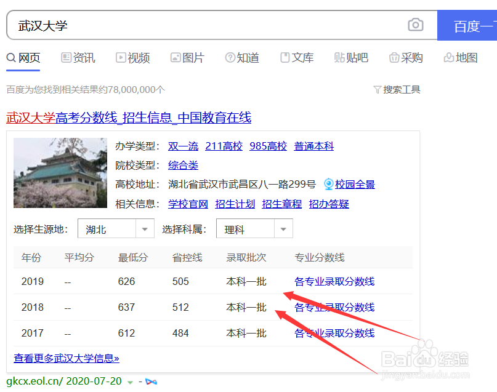
Task: Click the 最低分 column header
Action: [133, 257]
